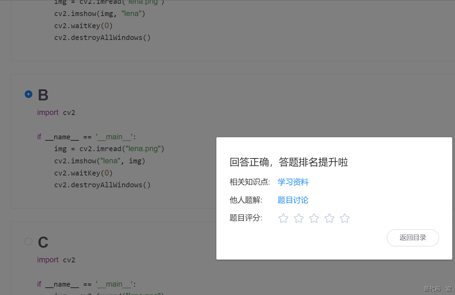Click img = cv2.imread line in option B
The image size is (455, 295).
click(x=109, y=149)
